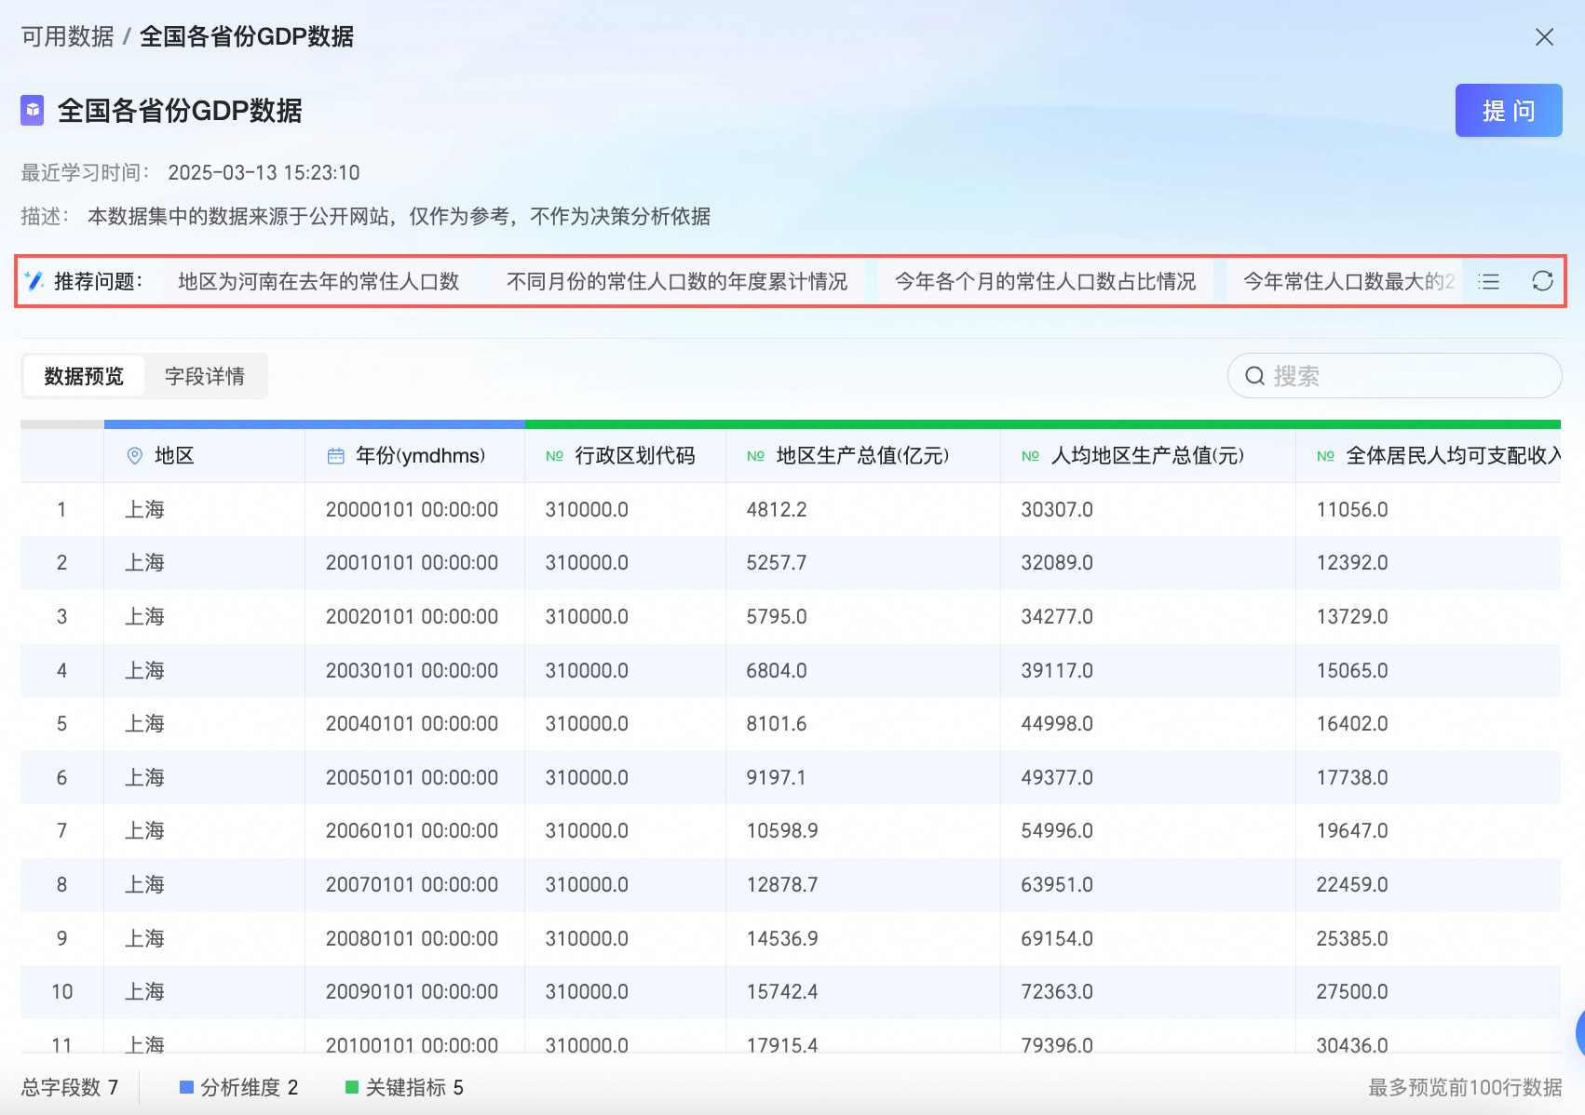Image resolution: width=1585 pixels, height=1115 pixels.
Task: Click the magnifier icon in search box
Action: 1254,376
